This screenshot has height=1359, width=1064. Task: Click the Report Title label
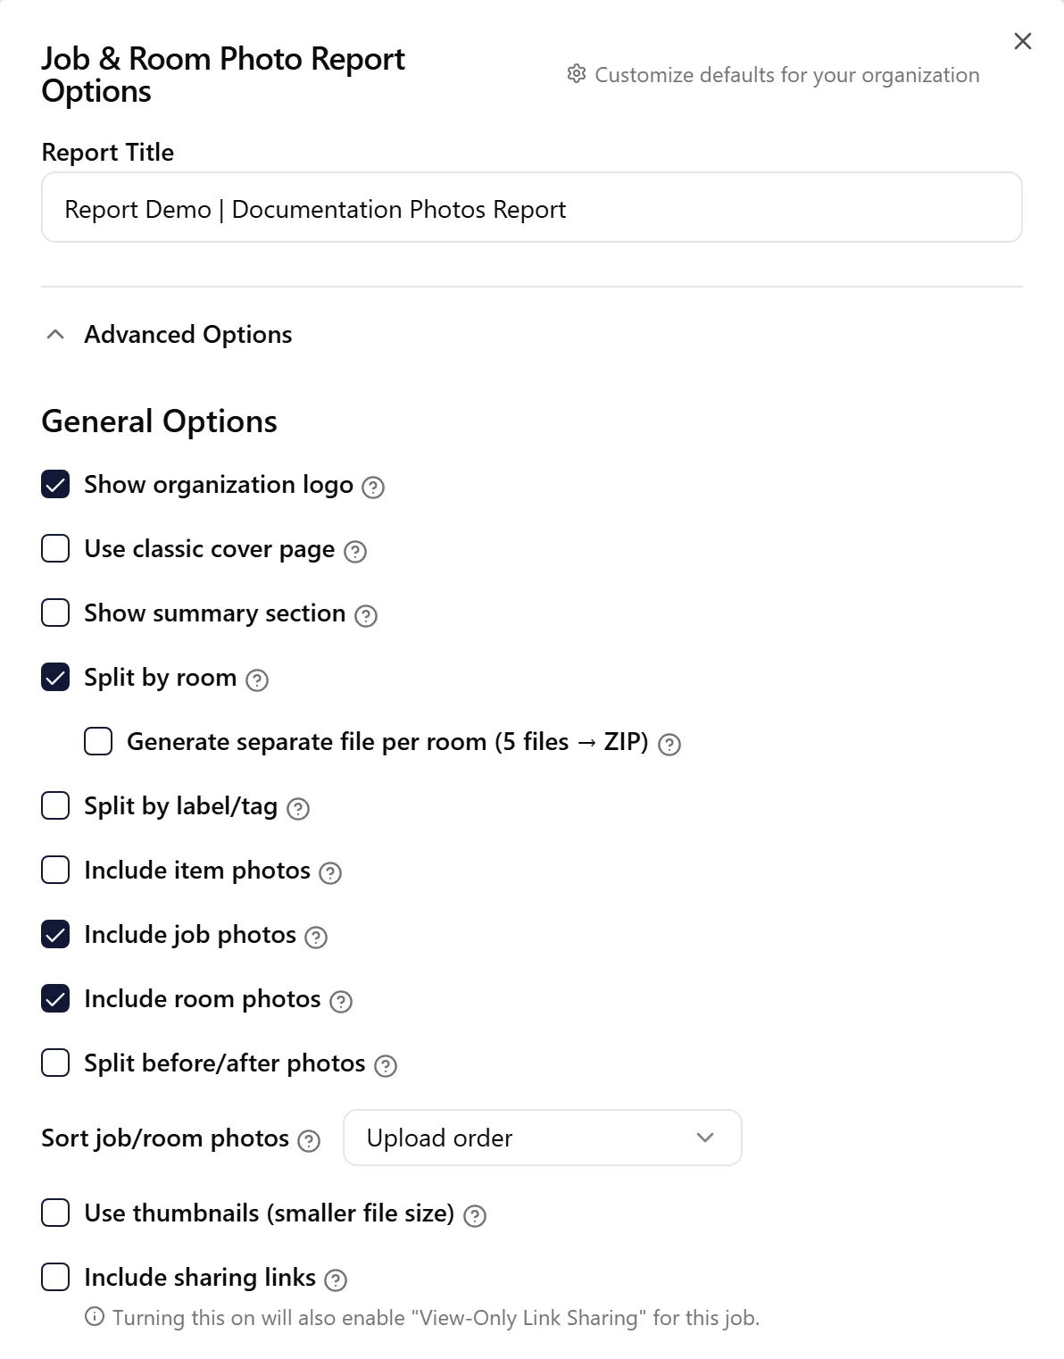tap(108, 153)
